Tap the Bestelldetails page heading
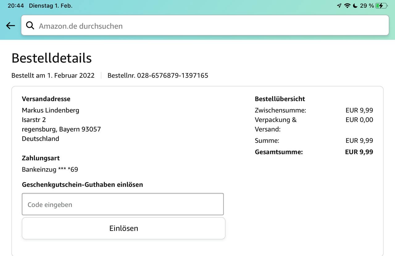 point(52,58)
